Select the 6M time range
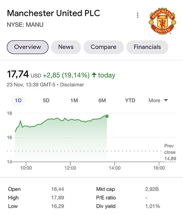Screen dimensions: 183x215 pyautogui.click(x=102, y=100)
